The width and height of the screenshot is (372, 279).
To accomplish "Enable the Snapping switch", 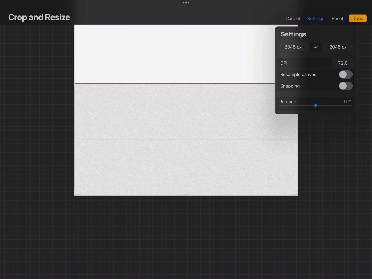I will click(x=345, y=86).
